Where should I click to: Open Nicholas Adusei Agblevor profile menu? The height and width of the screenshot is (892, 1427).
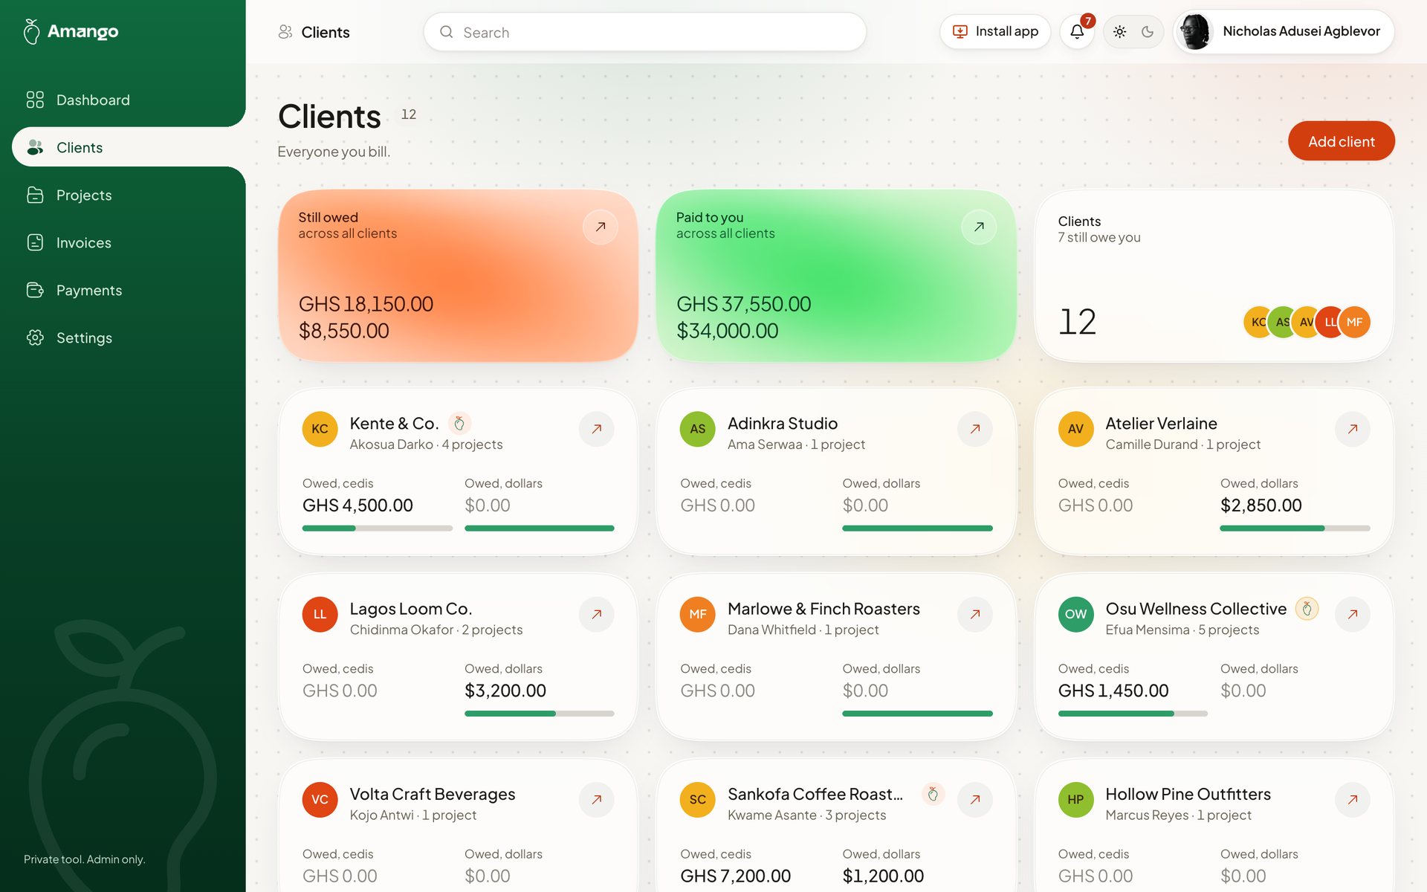click(x=1284, y=32)
